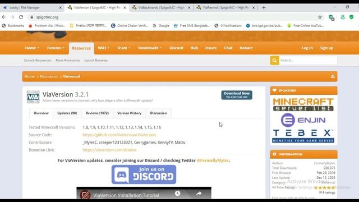Open Donate nav item
This screenshot has width=359, height=202.
tap(246, 48)
